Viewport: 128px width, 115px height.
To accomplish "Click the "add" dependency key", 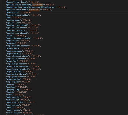I will click(x=9, y=17).
